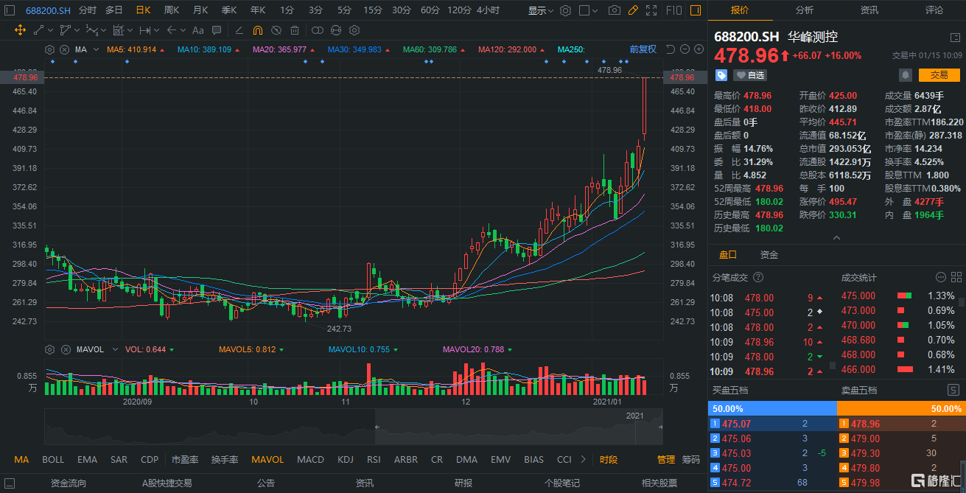Toggle the right side panel layout icon

point(696,10)
